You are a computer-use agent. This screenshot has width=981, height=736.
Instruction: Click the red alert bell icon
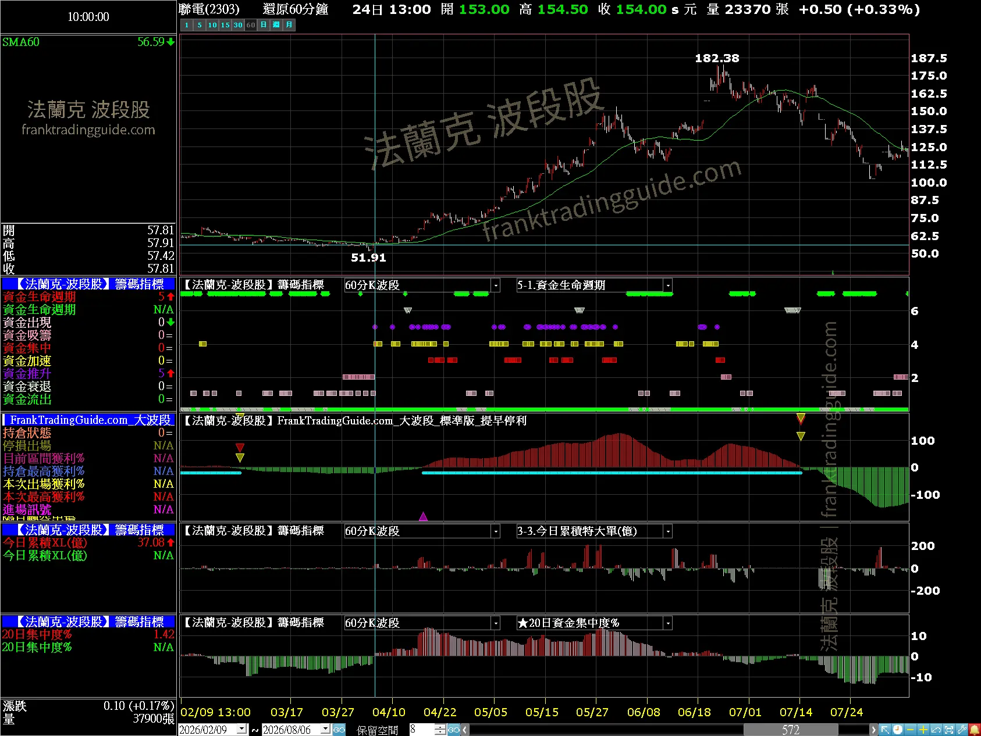(x=974, y=730)
